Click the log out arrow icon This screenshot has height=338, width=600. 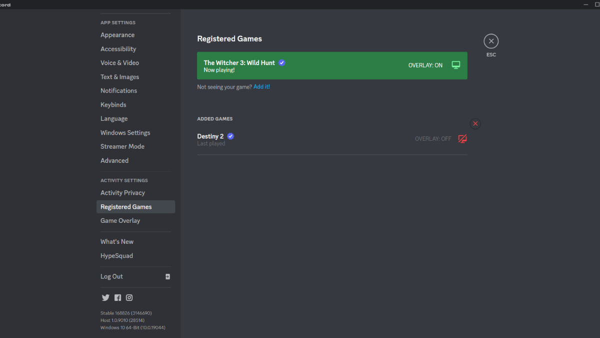(x=167, y=276)
